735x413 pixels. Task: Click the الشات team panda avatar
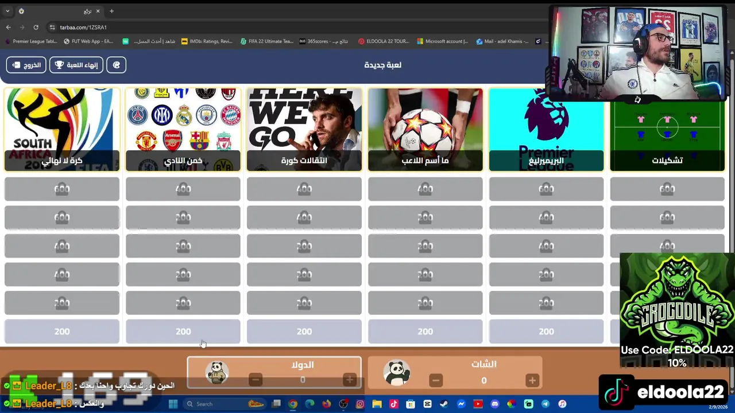point(397,373)
